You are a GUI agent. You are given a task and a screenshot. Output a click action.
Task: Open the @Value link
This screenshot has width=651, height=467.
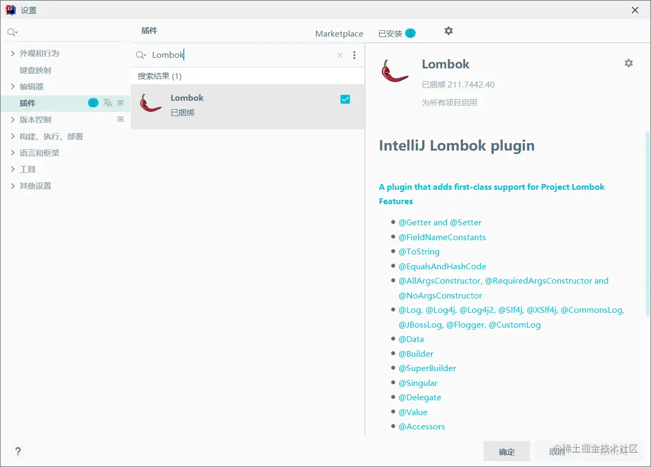tap(413, 412)
